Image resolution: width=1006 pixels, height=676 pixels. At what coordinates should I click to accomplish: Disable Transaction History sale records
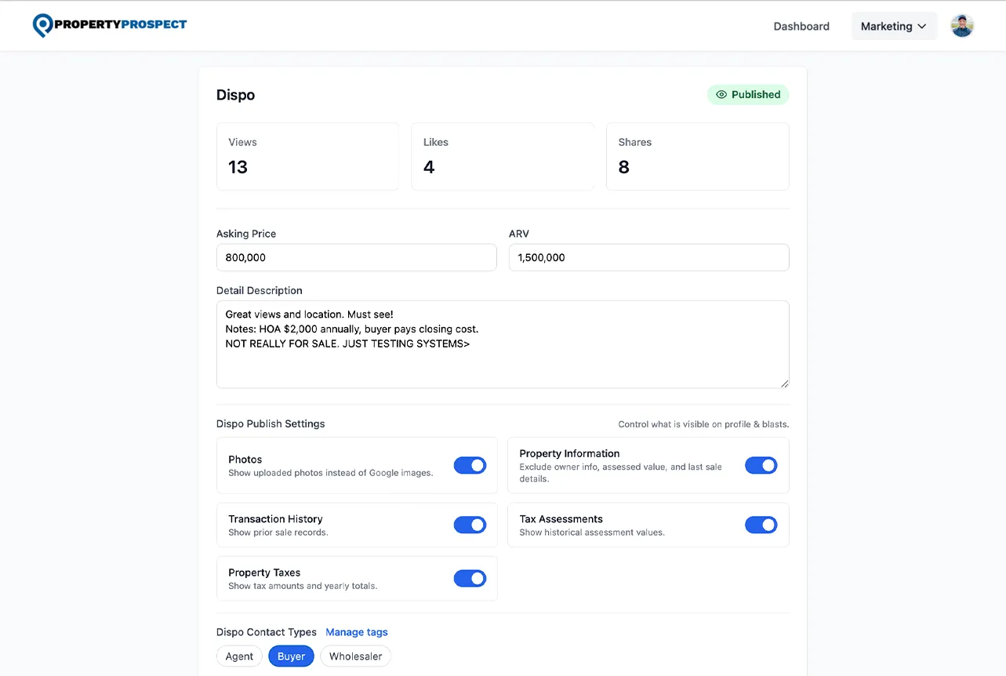pos(470,525)
